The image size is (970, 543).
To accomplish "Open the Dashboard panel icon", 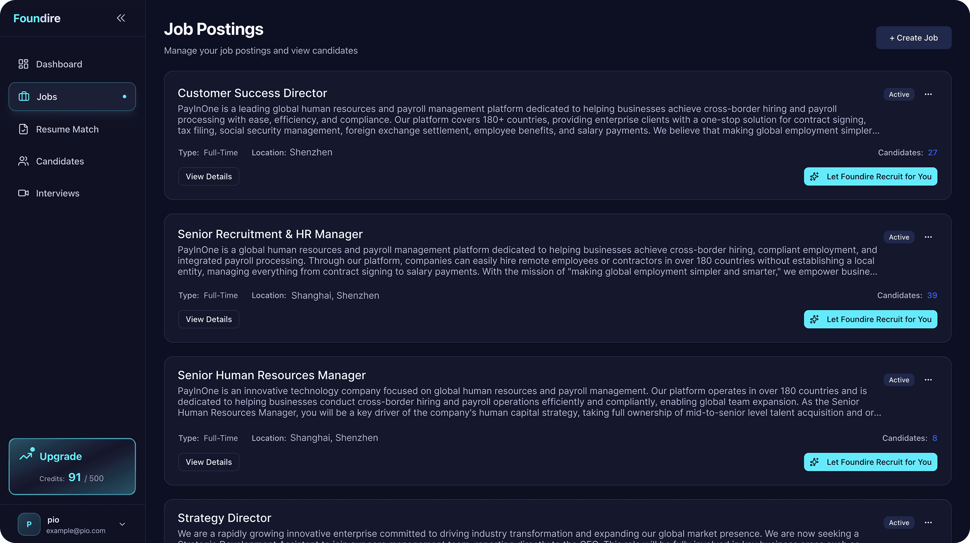I will point(23,64).
